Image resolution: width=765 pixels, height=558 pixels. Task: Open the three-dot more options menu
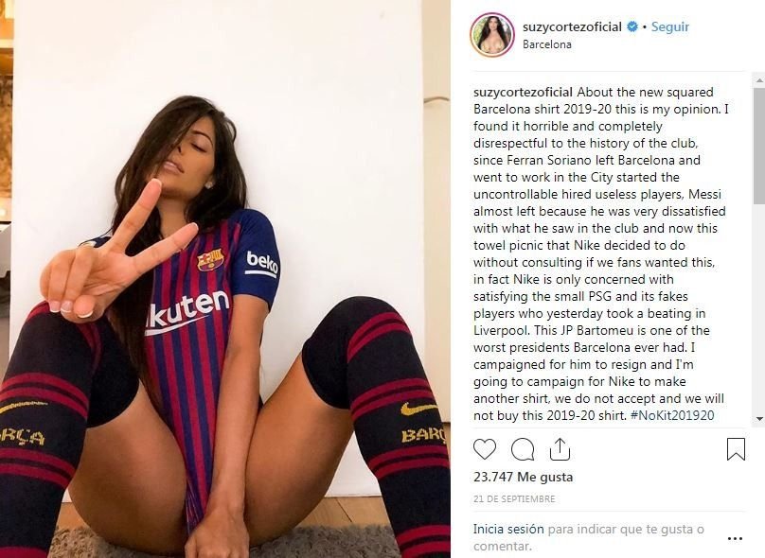735,538
